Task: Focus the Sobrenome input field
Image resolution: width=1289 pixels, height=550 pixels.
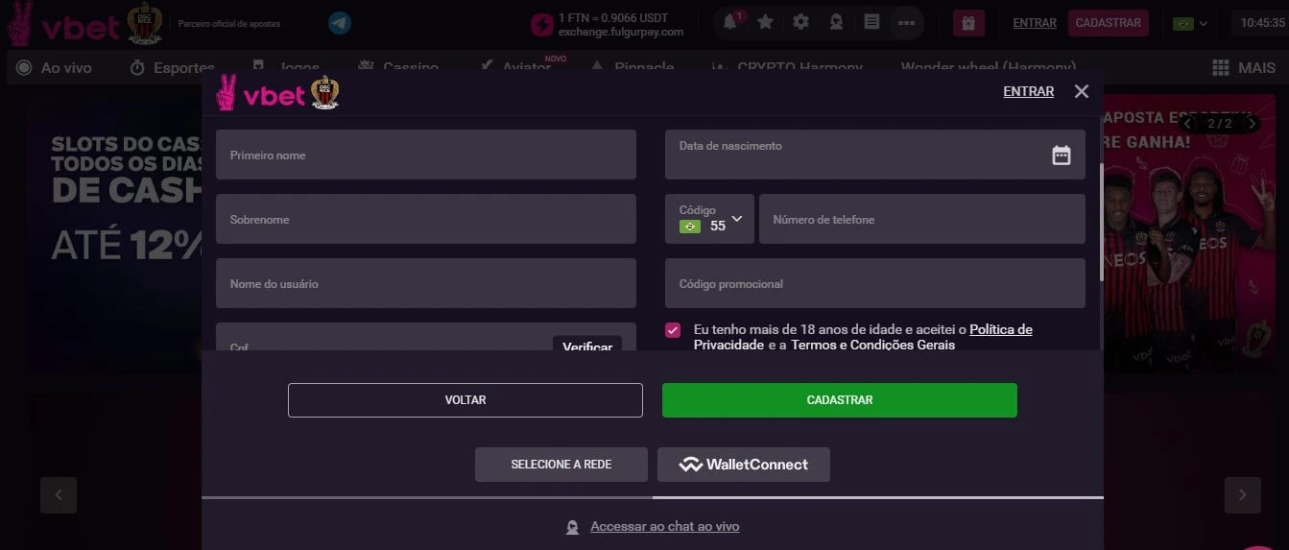Action: point(426,219)
